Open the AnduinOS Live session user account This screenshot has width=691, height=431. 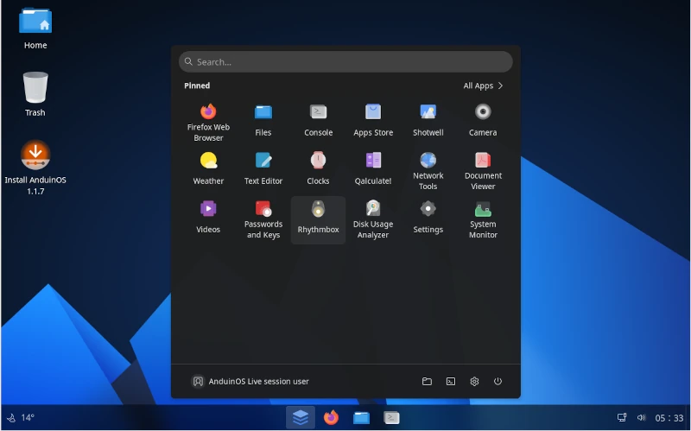pos(250,381)
